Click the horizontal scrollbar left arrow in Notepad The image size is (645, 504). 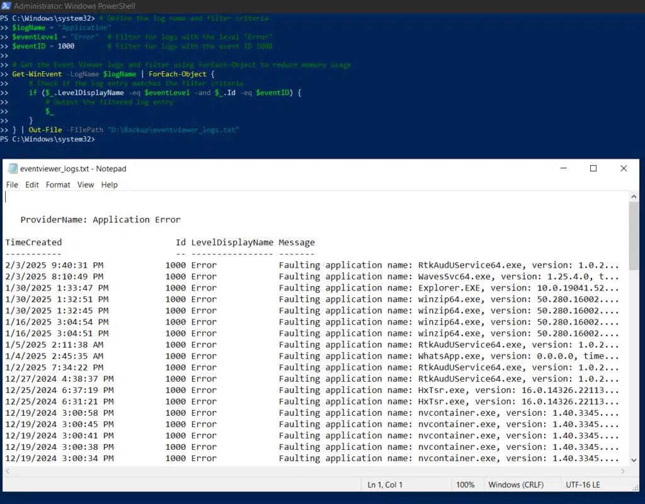tap(8, 471)
